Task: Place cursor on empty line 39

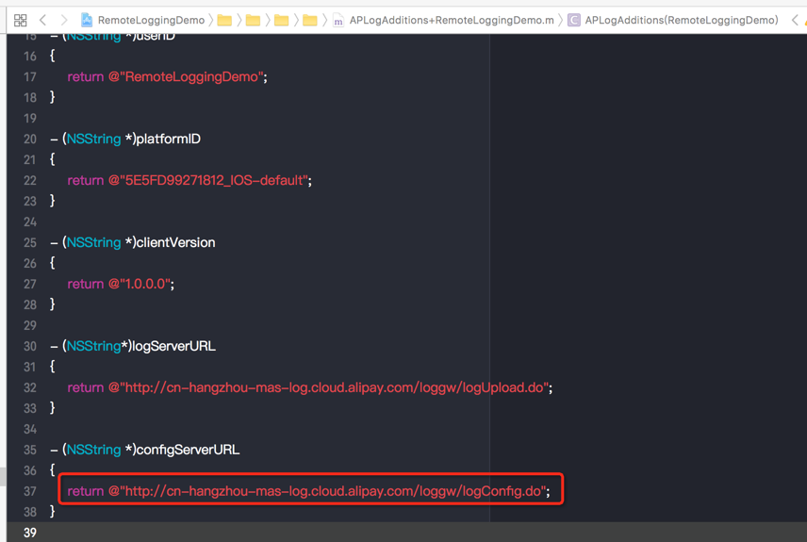Action: pos(406,533)
